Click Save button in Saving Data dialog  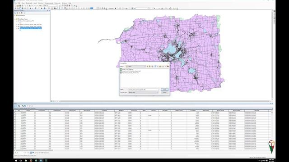point(164,90)
